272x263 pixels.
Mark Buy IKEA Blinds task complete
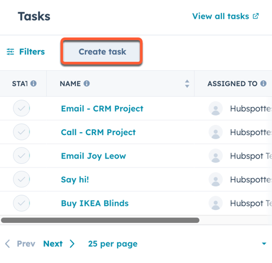pos(22,203)
